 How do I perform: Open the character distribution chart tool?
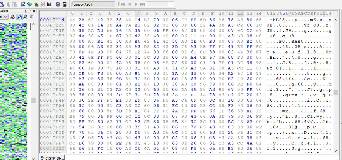(x=49, y=4)
